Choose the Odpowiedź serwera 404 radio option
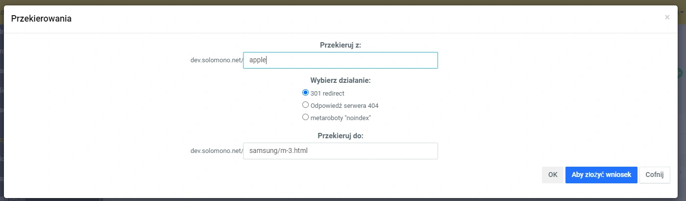Image resolution: width=686 pixels, height=201 pixels. tap(305, 105)
